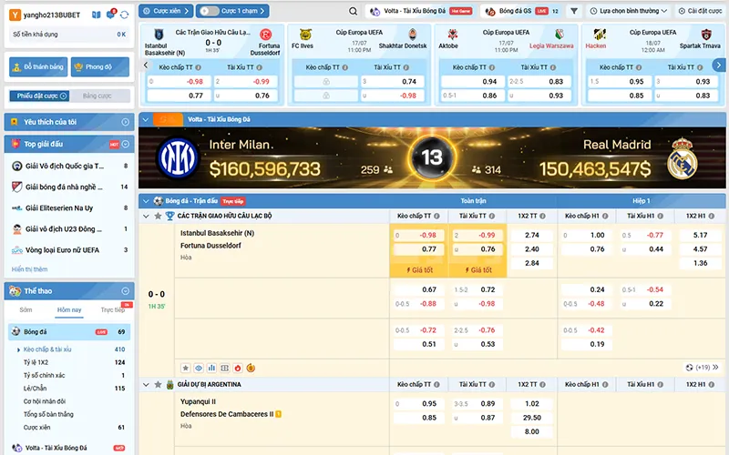
Task: Add Istanbul Basaksehir match to favorites star
Action: pos(186,369)
